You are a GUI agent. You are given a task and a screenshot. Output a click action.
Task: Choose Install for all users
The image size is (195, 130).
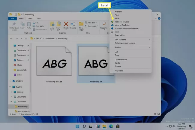[122, 22]
